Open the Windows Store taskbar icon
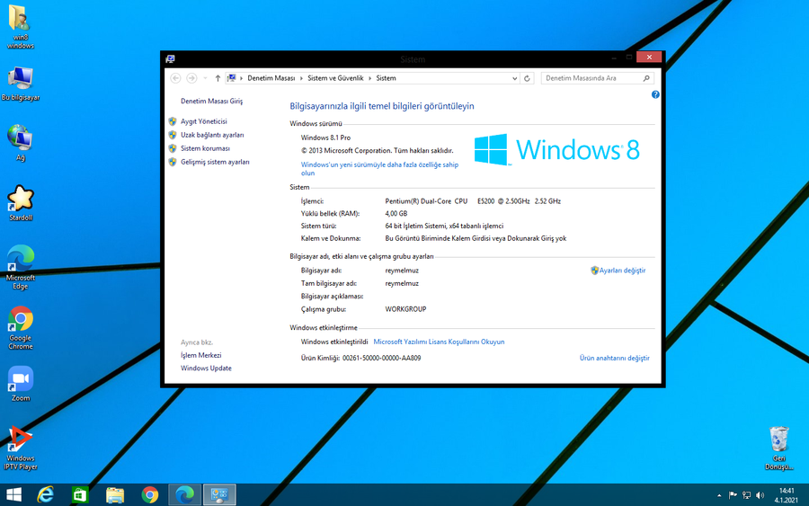Screen dimensions: 809x506 80,494
